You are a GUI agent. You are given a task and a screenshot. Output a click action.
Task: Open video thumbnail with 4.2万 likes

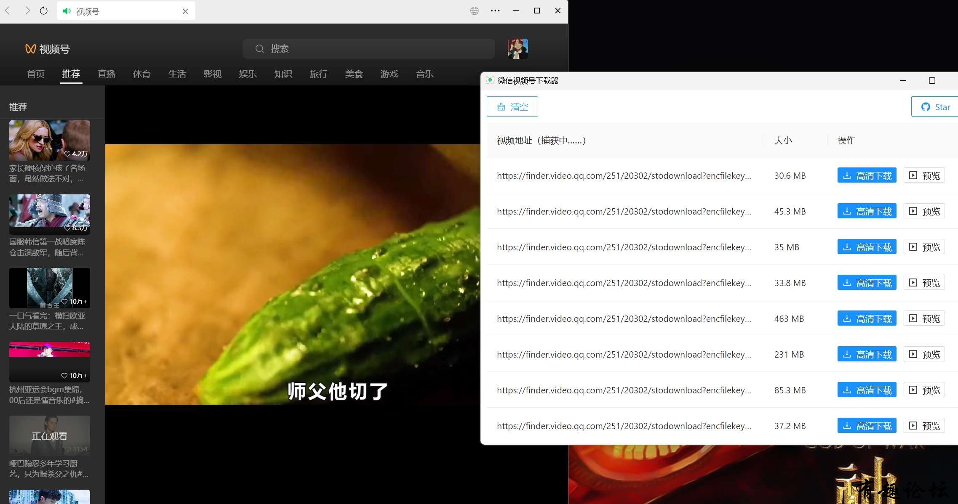(x=50, y=141)
